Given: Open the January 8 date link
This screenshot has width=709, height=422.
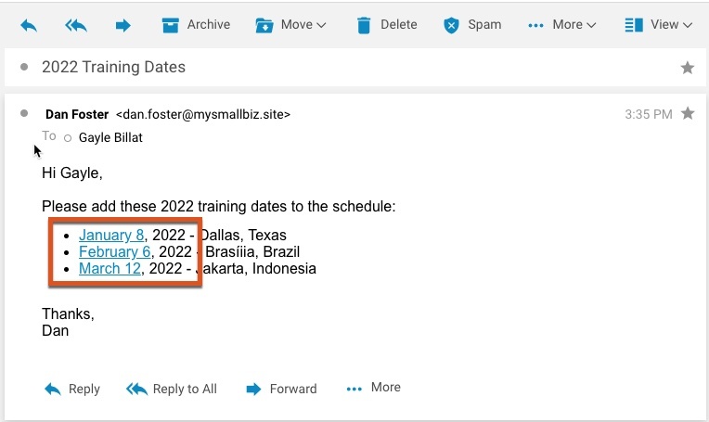Looking at the screenshot, I should click(111, 236).
